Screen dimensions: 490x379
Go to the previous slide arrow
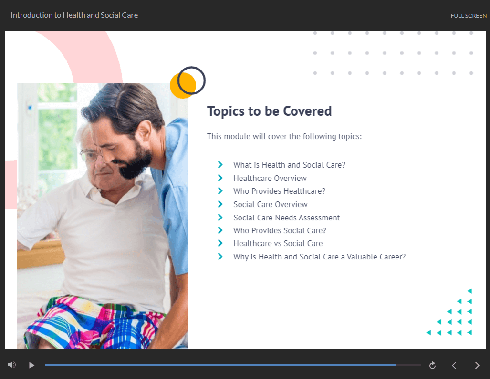coord(454,365)
